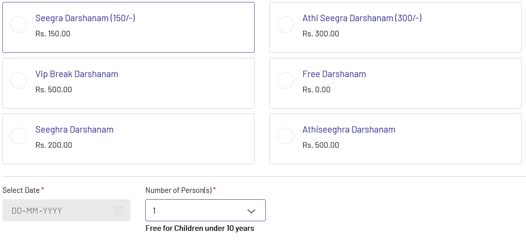This screenshot has height=240, width=526.
Task: Click the Rs. 0.00 price text
Action: pos(317,89)
